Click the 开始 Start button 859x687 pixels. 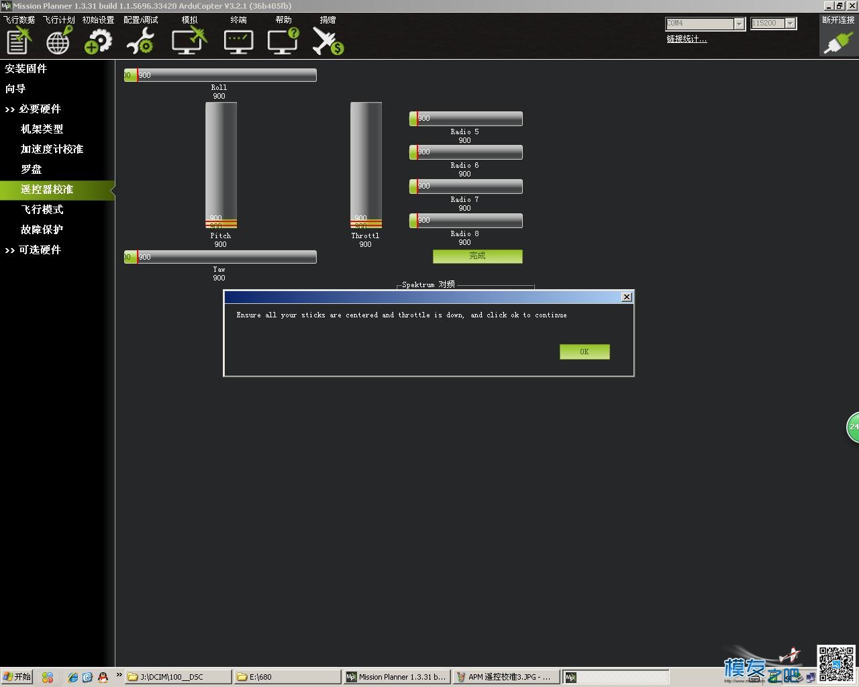(x=17, y=677)
